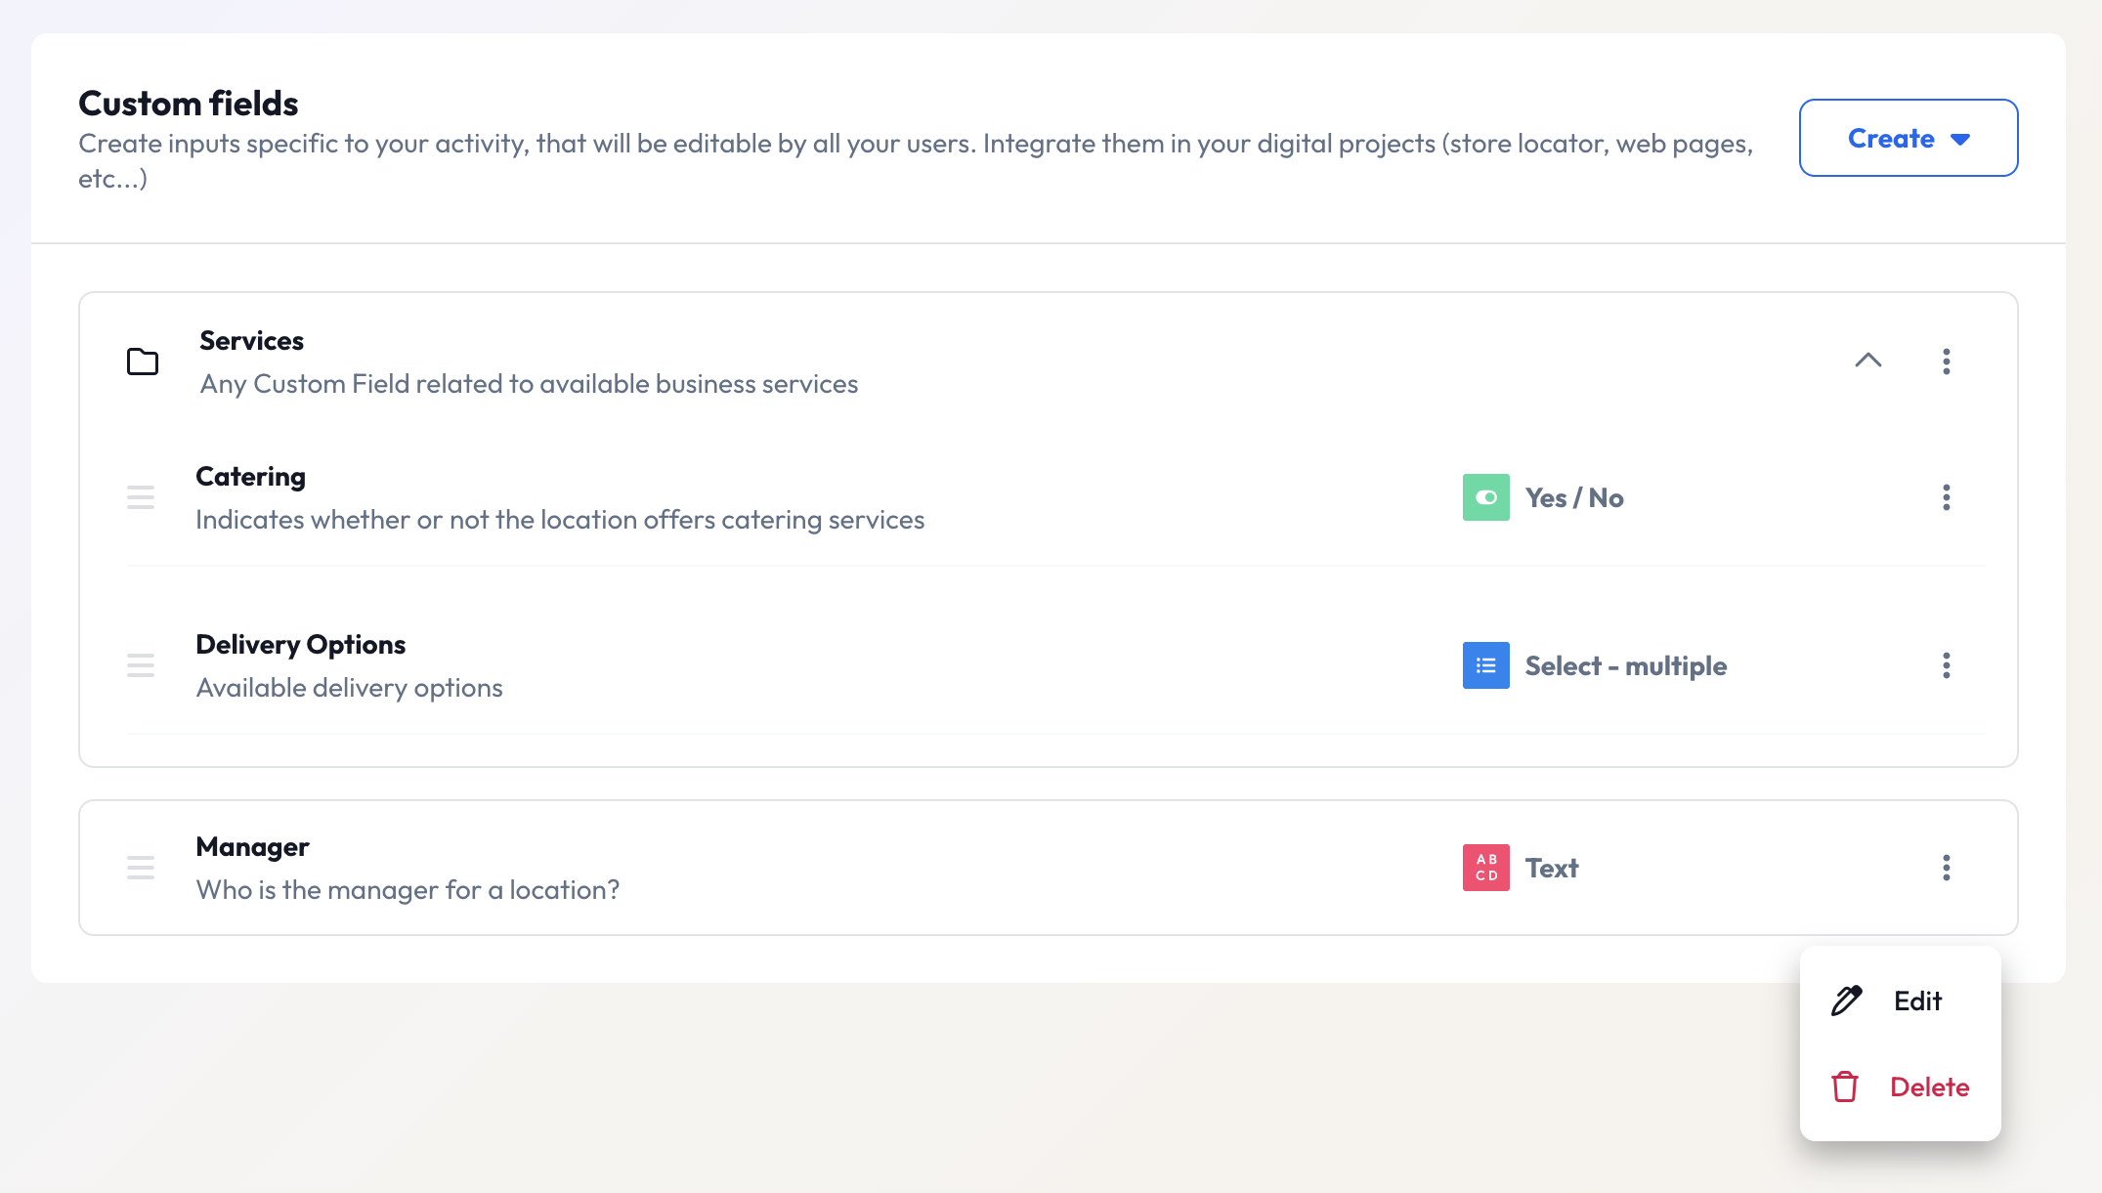Click the trash icon beside Delete

[x=1845, y=1086]
